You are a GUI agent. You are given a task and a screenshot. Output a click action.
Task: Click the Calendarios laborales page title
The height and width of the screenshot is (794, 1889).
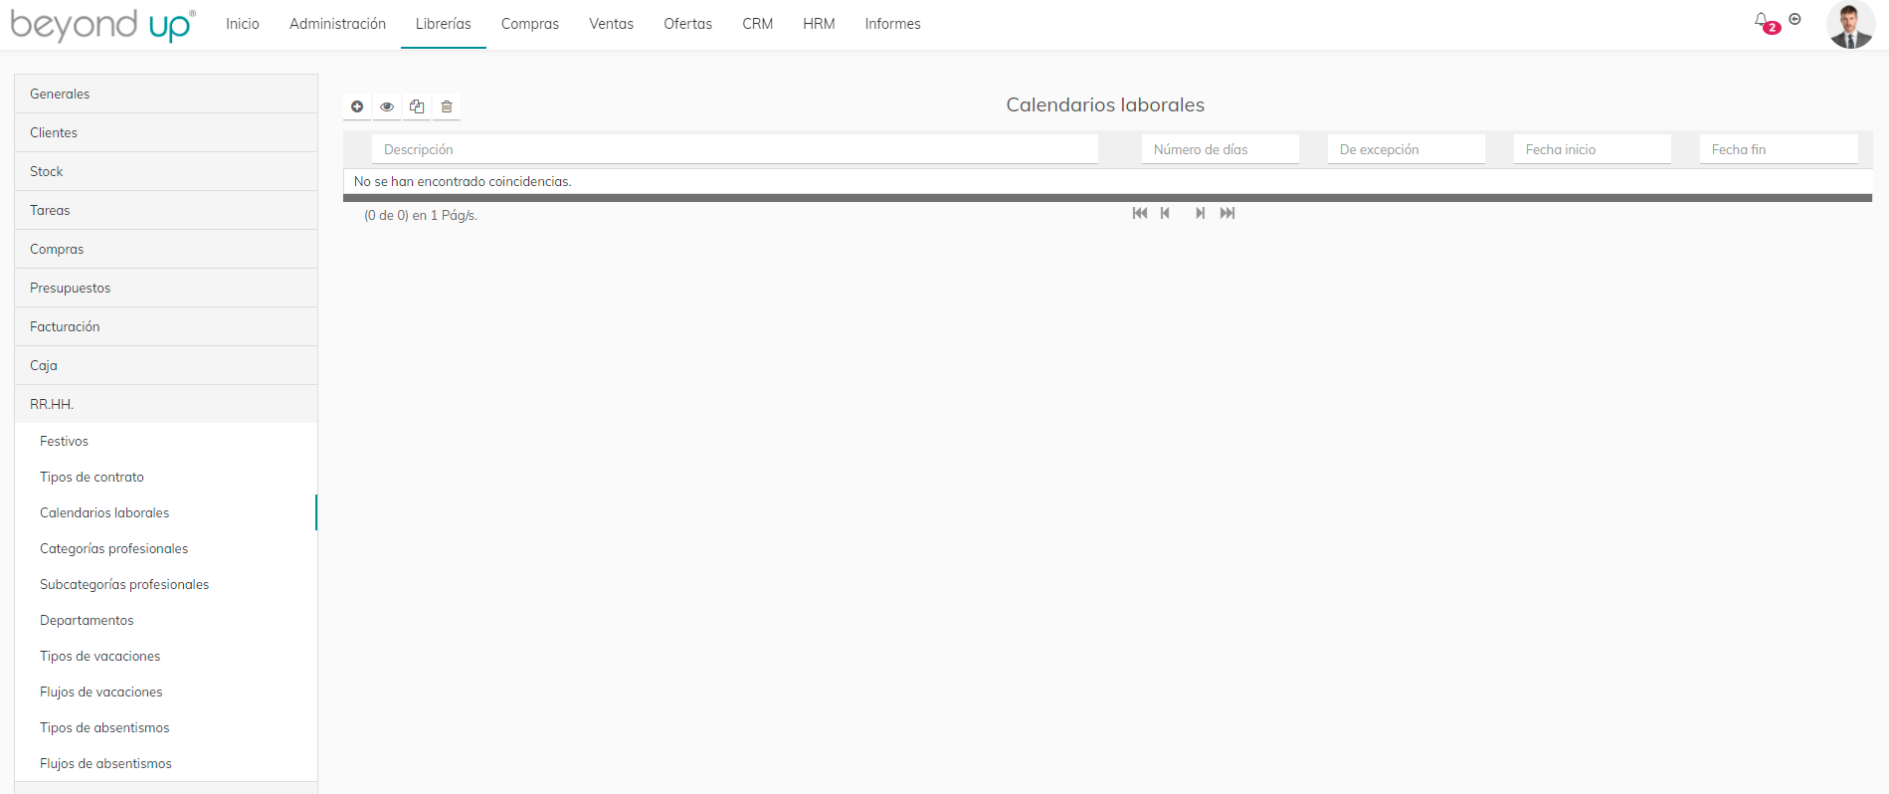[x=1105, y=104]
